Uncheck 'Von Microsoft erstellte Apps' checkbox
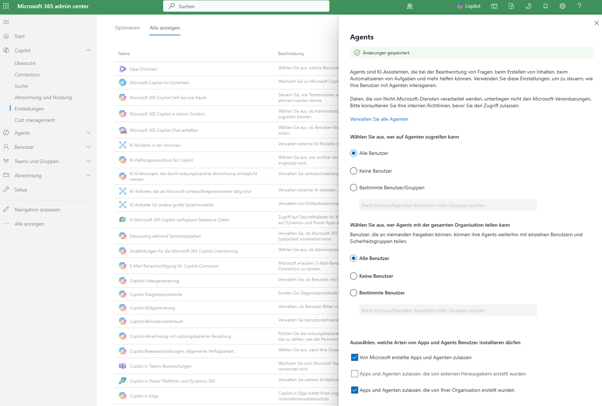Viewport: 602px width, 406px height. [354, 357]
